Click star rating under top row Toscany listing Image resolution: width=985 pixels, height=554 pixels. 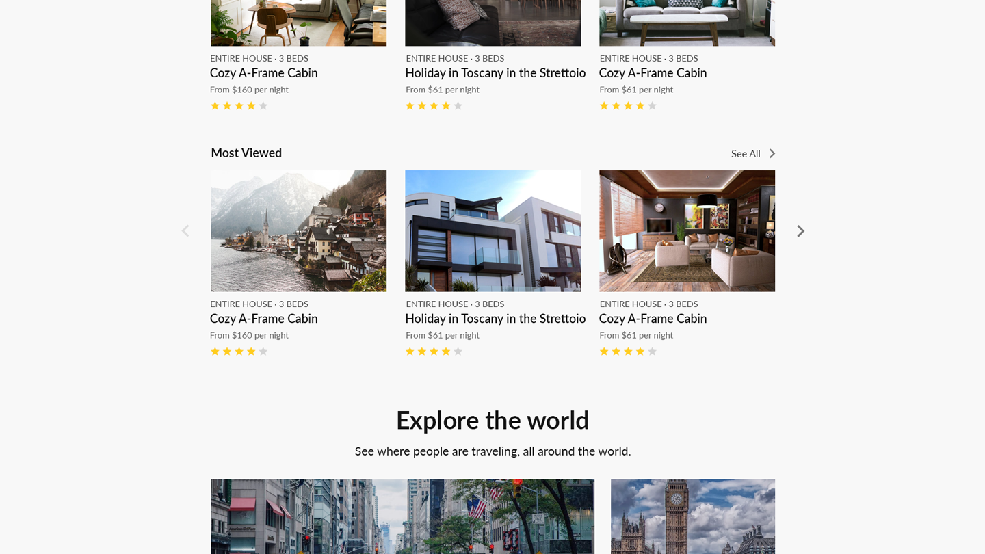pos(434,106)
